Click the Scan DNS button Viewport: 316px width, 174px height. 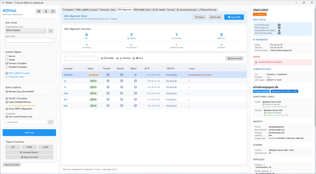pyautogui.click(x=234, y=17)
